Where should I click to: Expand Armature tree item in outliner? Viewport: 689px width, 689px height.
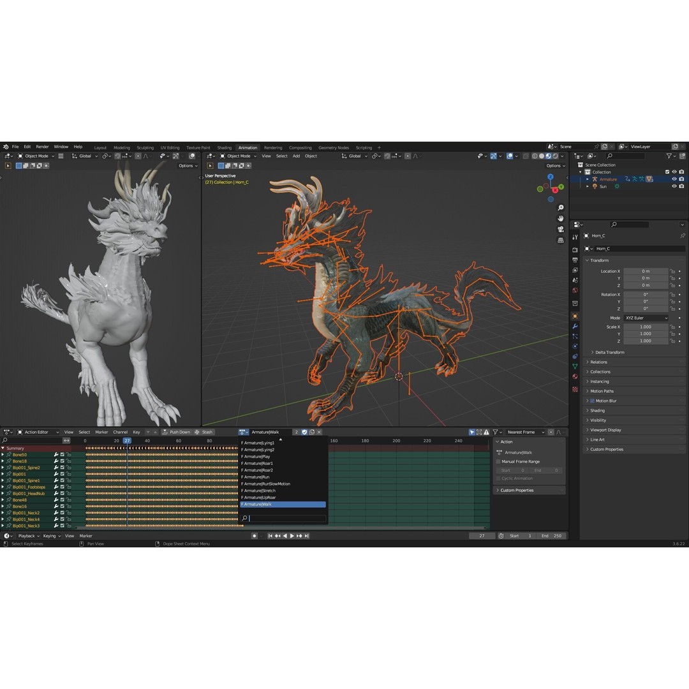[588, 179]
